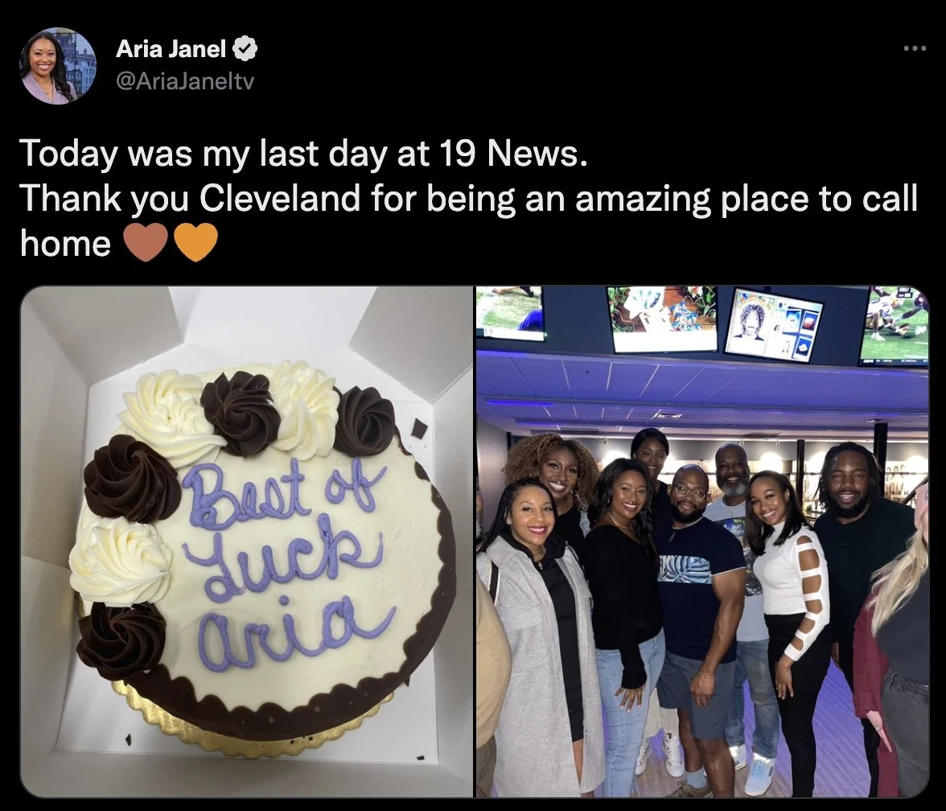Click the orange heart emoji

195,243
